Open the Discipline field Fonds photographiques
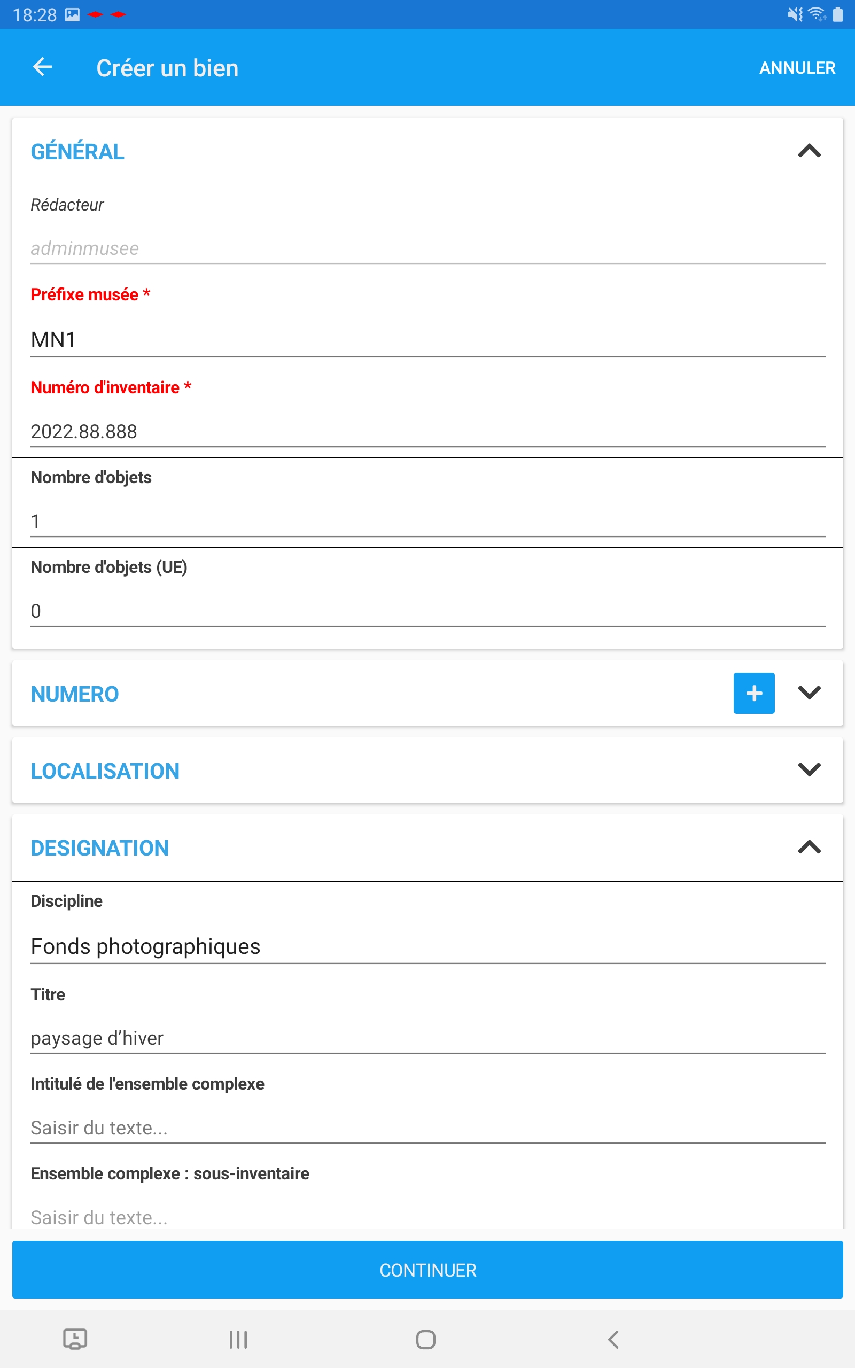Viewport: 855px width, 1368px height. click(428, 947)
